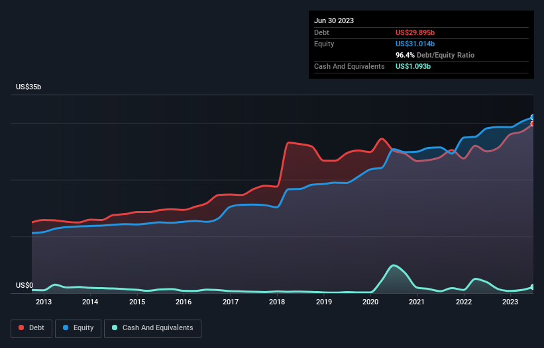Select the 2016 x-axis label
This screenshot has height=348, width=544.
point(184,302)
